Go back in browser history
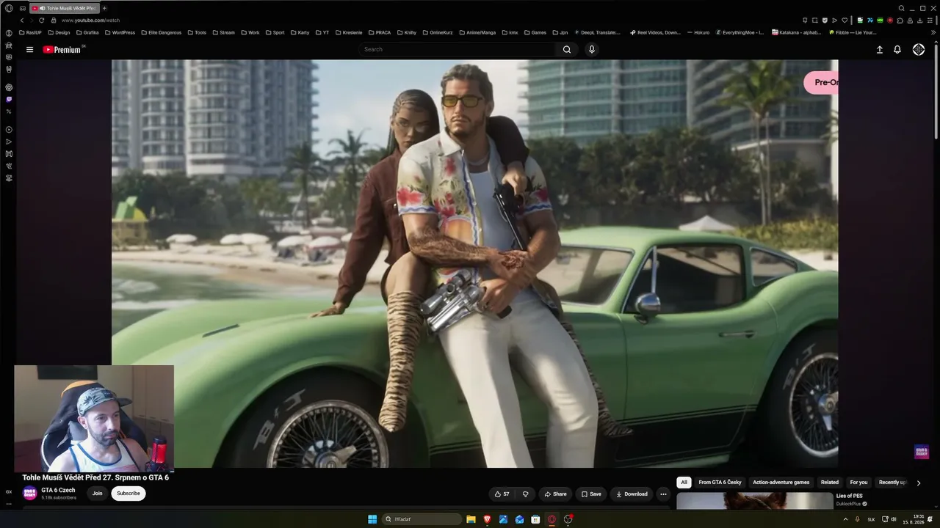The width and height of the screenshot is (940, 528). point(22,21)
